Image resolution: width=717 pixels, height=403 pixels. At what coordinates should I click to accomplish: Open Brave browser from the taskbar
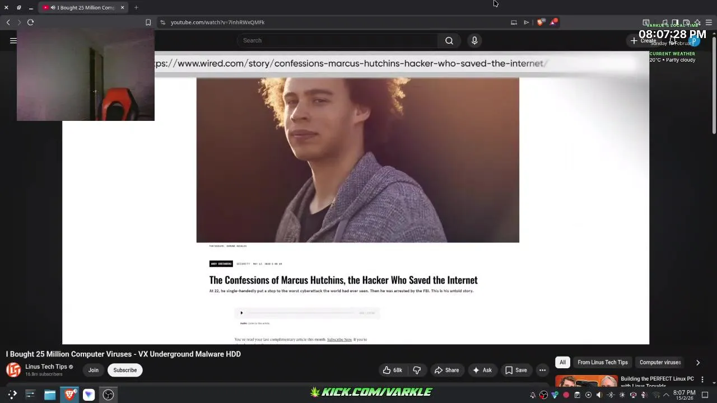[x=69, y=395]
